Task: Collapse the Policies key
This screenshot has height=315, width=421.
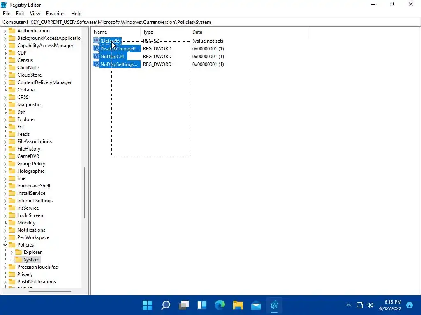Action: tap(5, 245)
